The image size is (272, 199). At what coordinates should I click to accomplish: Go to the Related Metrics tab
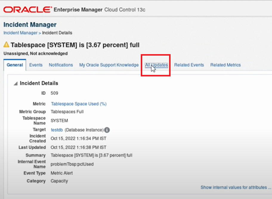click(x=225, y=65)
